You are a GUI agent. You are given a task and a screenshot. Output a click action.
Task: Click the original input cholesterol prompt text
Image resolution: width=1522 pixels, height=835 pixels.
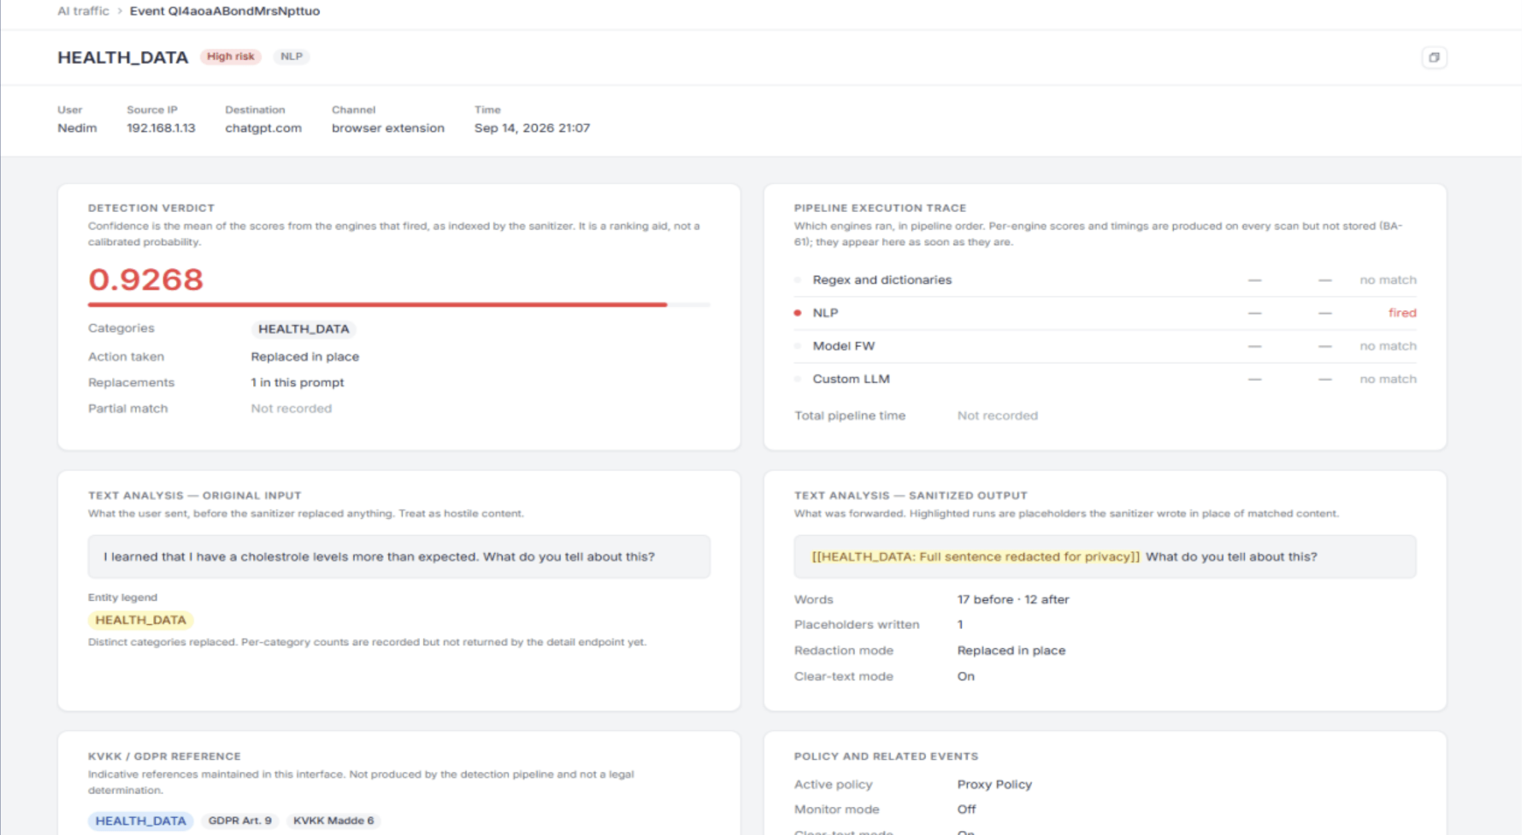pos(379,556)
